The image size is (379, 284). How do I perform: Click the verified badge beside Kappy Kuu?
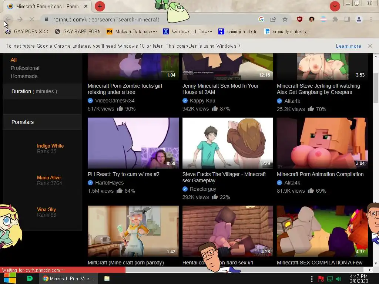click(185, 101)
